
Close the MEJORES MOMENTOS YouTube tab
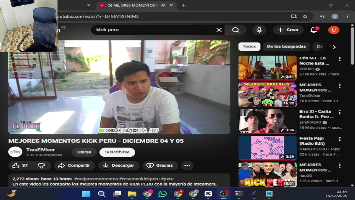point(171,5)
